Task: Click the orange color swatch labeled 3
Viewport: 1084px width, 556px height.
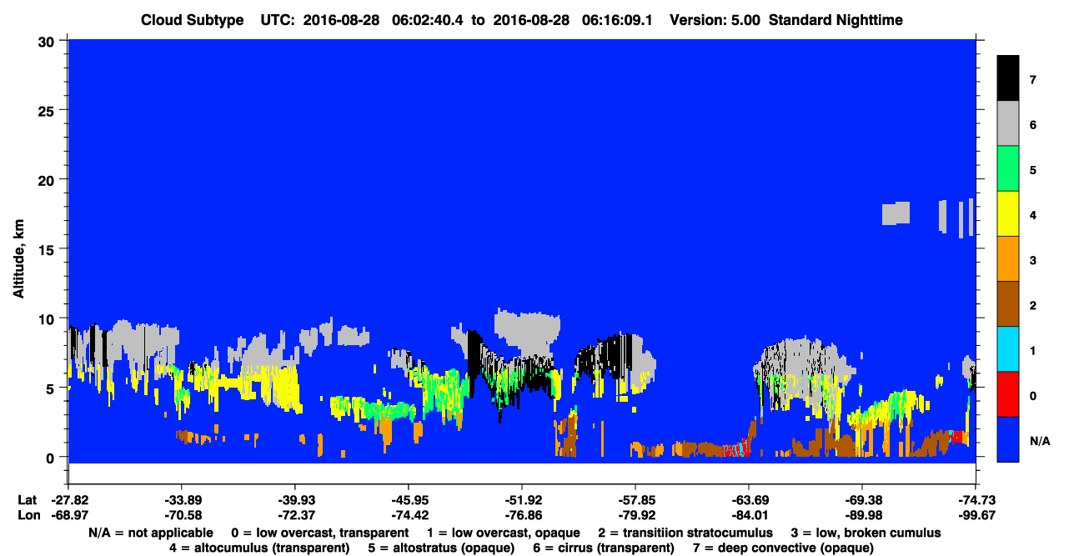Action: click(1008, 258)
